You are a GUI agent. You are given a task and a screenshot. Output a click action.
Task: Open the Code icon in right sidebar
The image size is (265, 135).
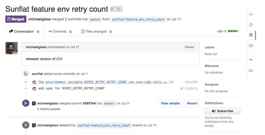click(x=251, y=14)
